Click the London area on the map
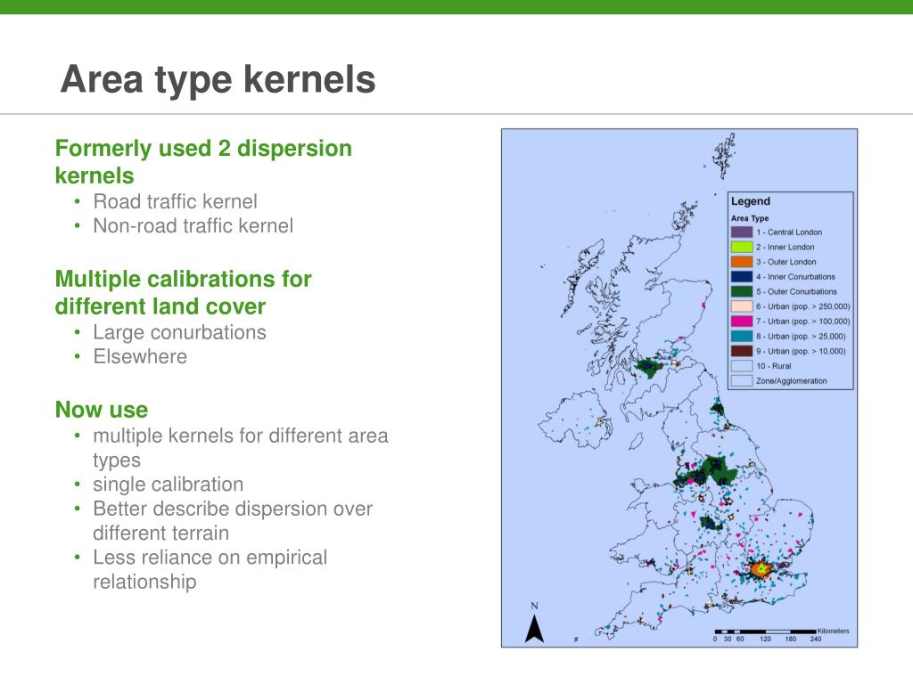 (x=760, y=568)
